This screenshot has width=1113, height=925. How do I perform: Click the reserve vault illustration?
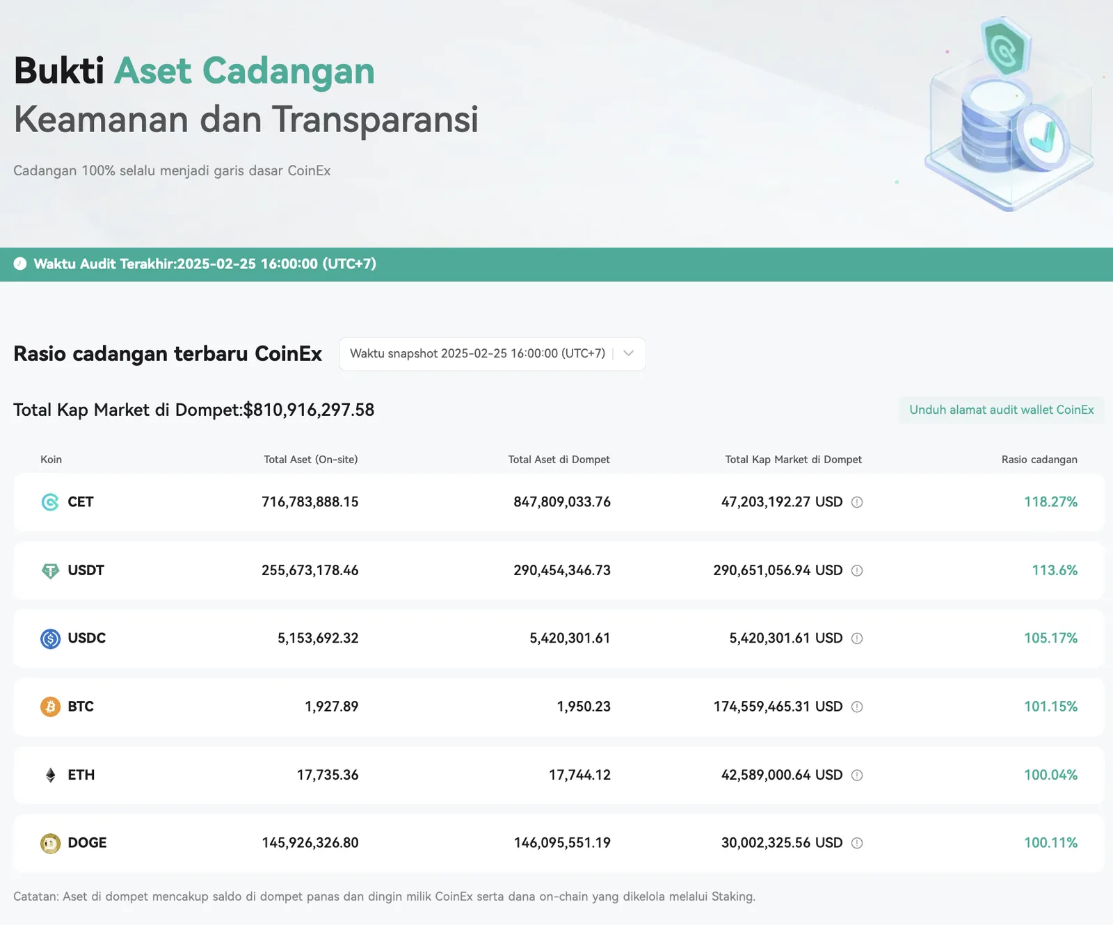[x=1009, y=115]
